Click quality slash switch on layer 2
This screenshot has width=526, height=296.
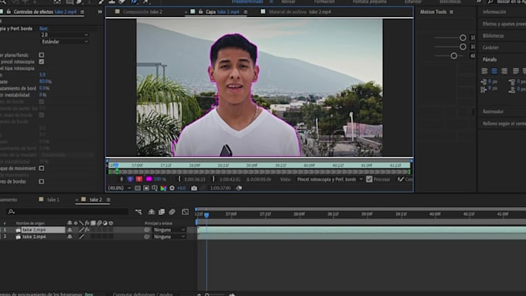pyautogui.click(x=81, y=236)
